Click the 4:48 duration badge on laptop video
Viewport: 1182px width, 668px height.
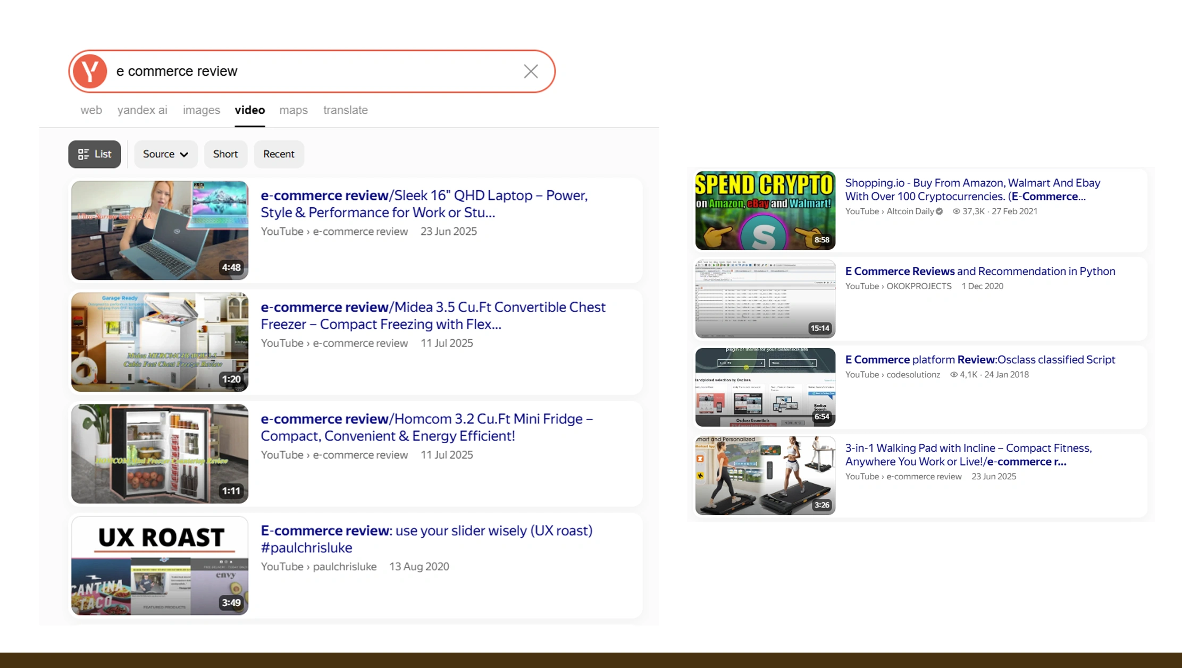(231, 267)
